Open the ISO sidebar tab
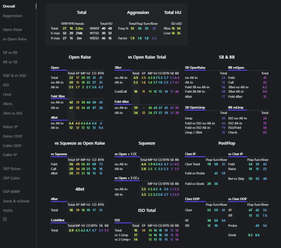 click(6, 85)
